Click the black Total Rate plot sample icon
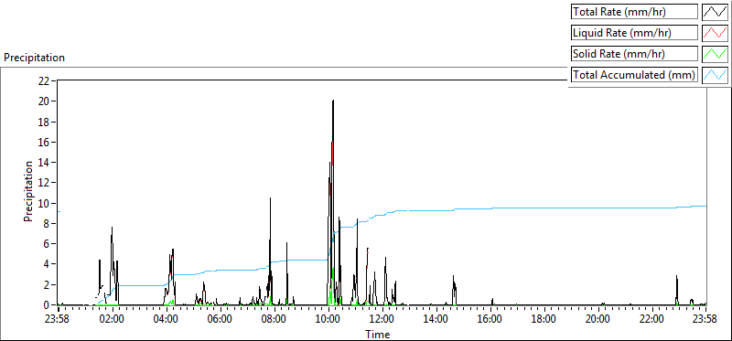 coord(715,12)
